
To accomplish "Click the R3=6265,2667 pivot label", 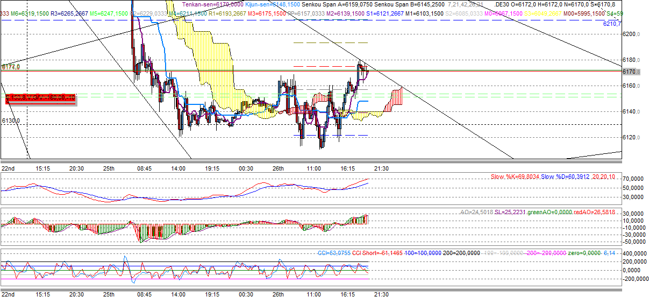I will pos(69,13).
